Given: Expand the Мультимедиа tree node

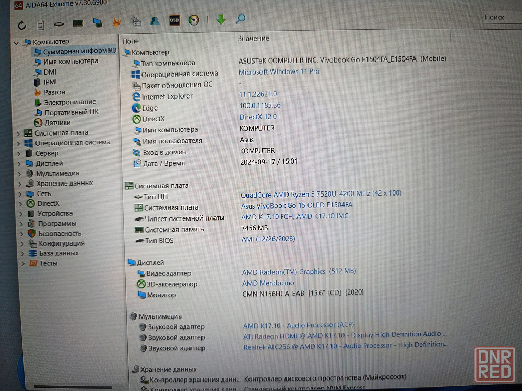Looking at the screenshot, I should pos(20,174).
